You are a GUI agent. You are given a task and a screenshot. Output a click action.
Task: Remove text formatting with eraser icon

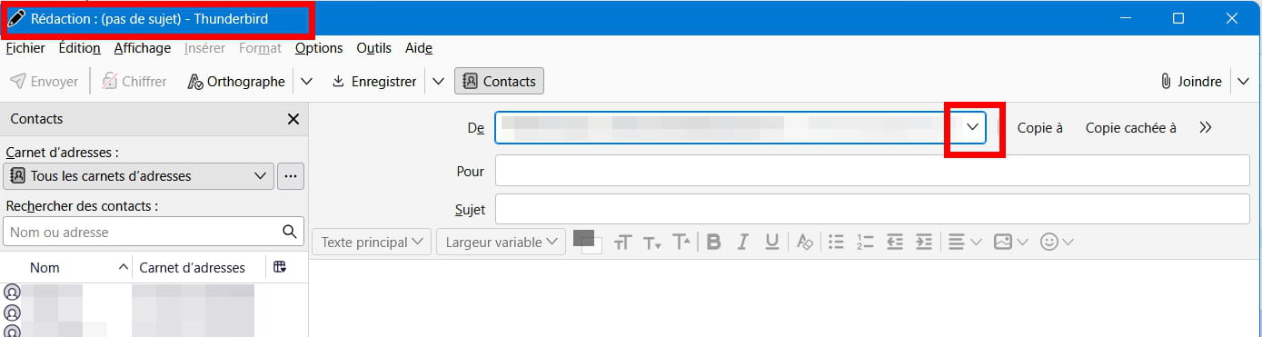(804, 242)
